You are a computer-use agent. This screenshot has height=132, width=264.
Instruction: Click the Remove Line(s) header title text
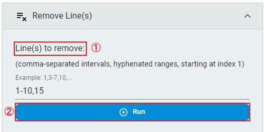(x=62, y=16)
